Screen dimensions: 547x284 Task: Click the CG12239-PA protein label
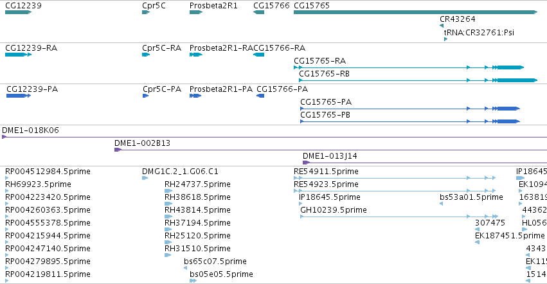[32, 89]
